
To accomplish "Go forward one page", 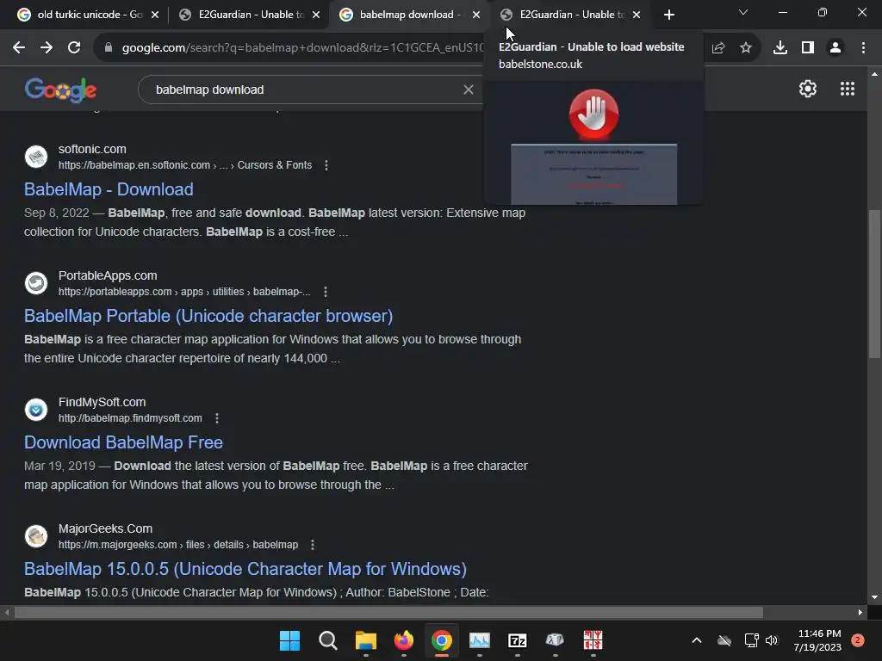I will pyautogui.click(x=47, y=48).
